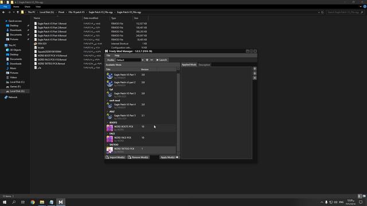Launch the game from Frosty toolbar
This screenshot has width=367, height=206.
162,60
